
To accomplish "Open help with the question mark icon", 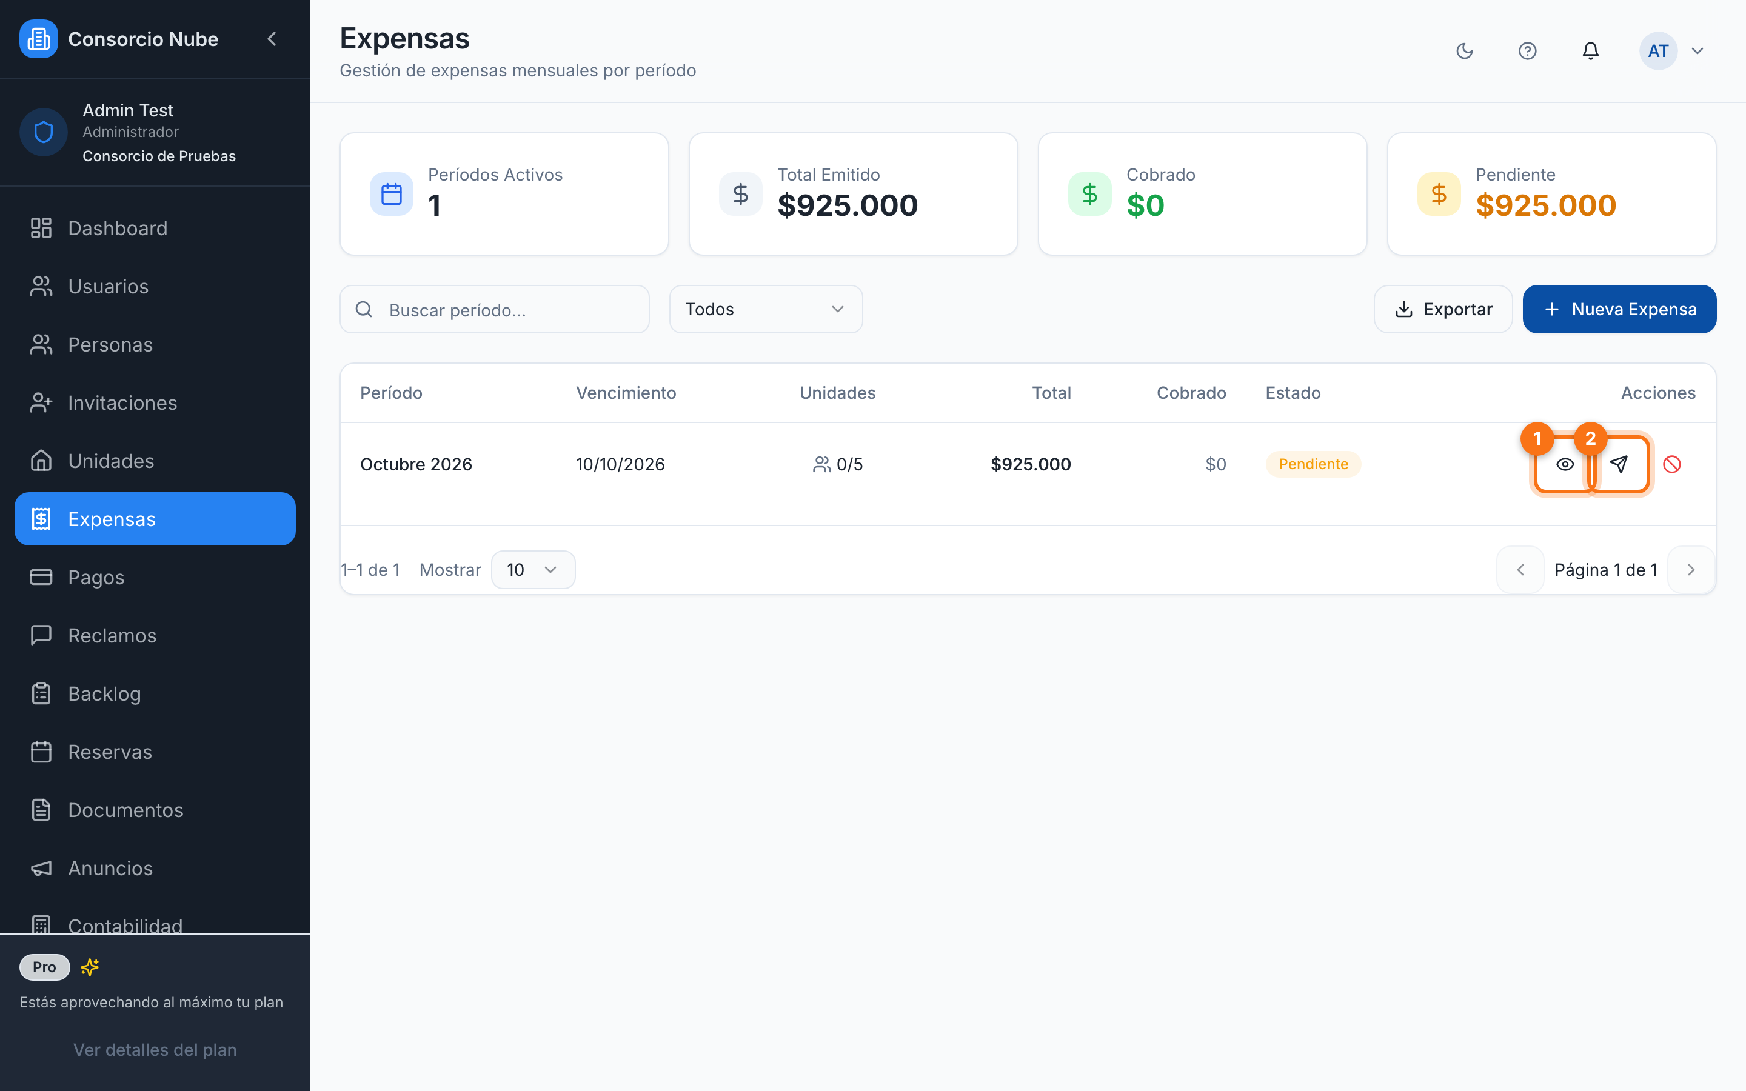I will click(1527, 50).
